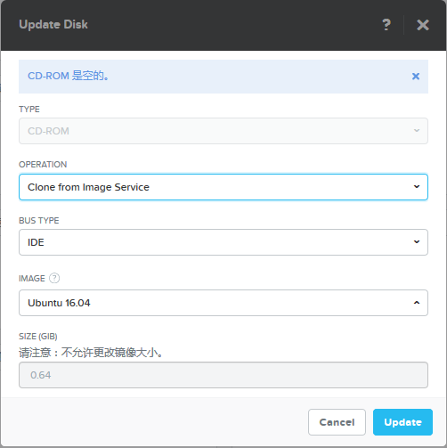
Task: Click the 0.64 size input field
Action: click(223, 375)
